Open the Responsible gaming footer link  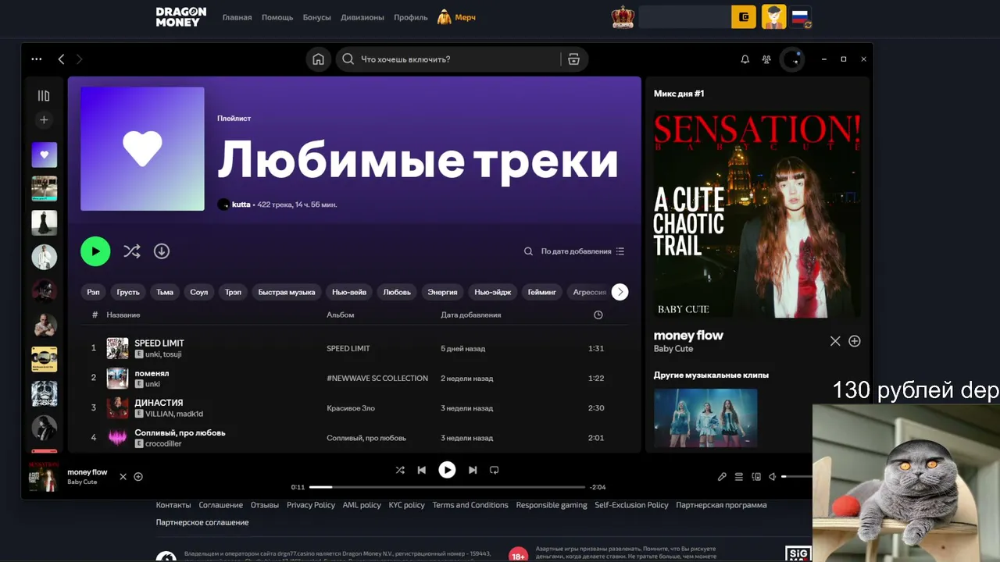[x=552, y=505]
